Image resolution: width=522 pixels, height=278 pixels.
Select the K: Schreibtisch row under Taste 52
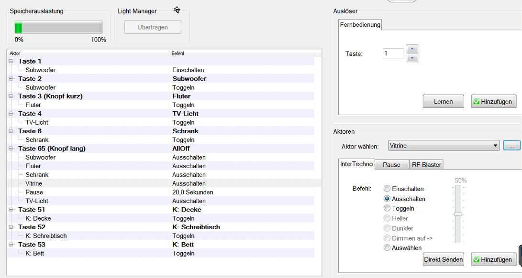[160, 236]
